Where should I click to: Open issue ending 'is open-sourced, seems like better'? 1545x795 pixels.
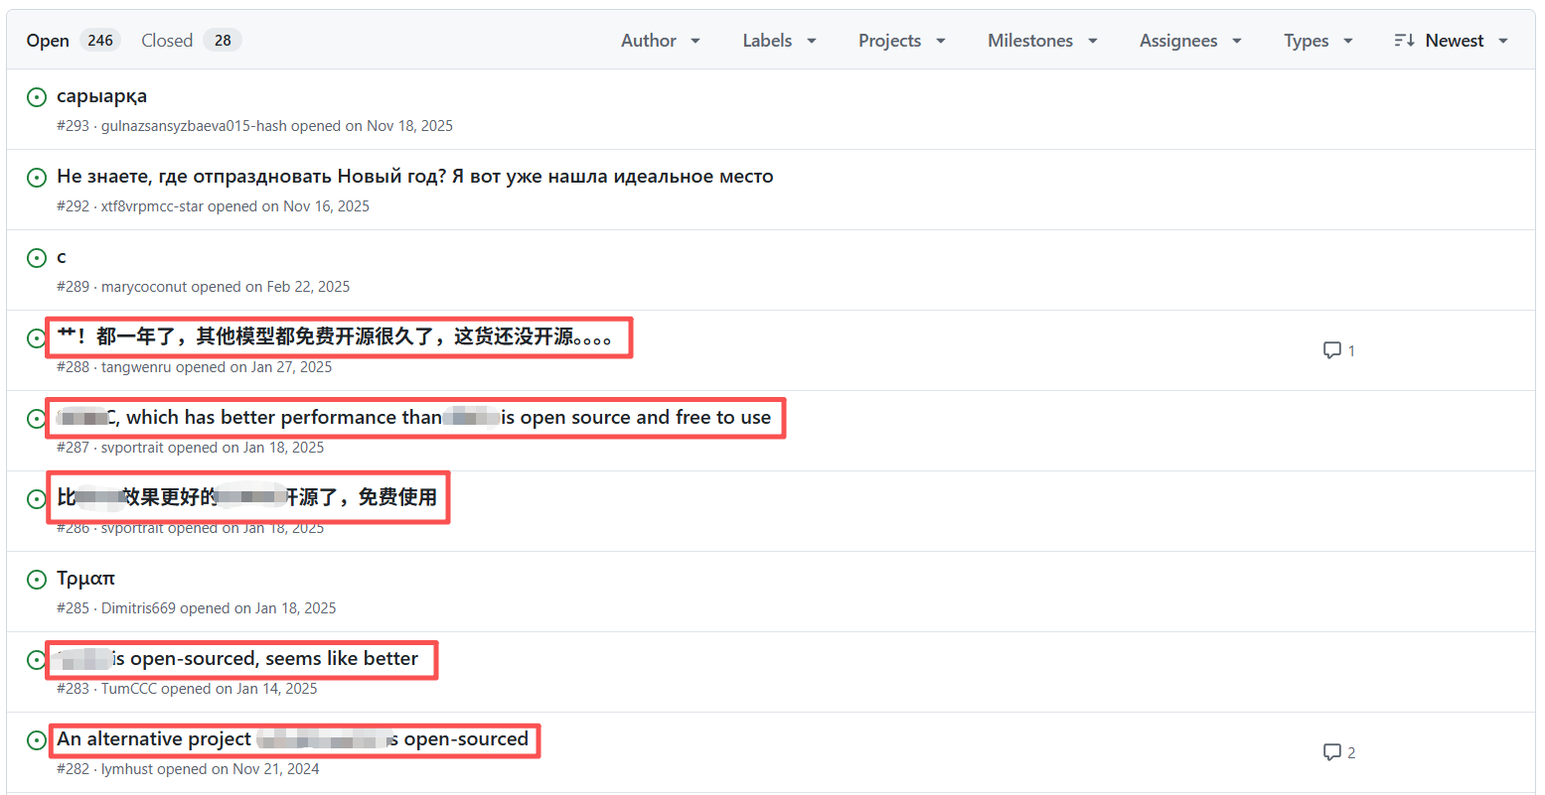click(264, 659)
